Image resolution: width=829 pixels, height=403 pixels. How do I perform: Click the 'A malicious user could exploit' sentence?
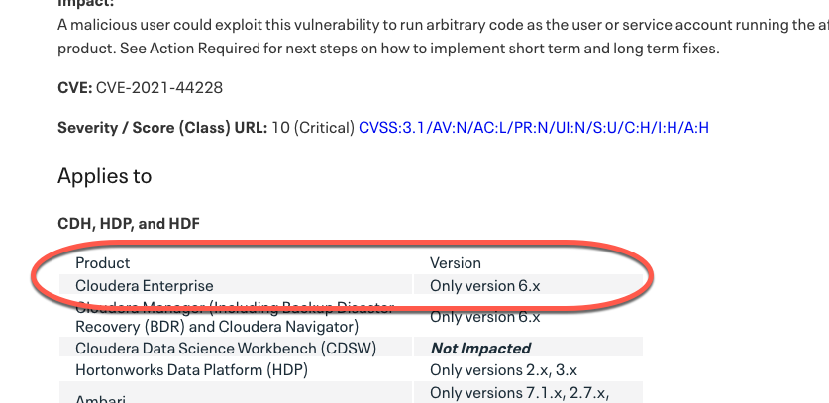(x=443, y=25)
